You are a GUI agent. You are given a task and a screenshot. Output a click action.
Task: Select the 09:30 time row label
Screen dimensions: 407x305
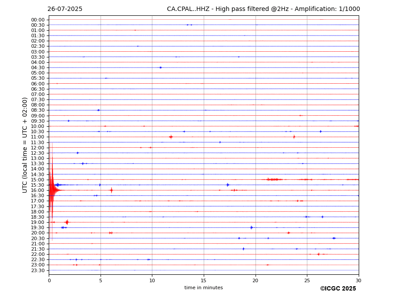coord(38,121)
